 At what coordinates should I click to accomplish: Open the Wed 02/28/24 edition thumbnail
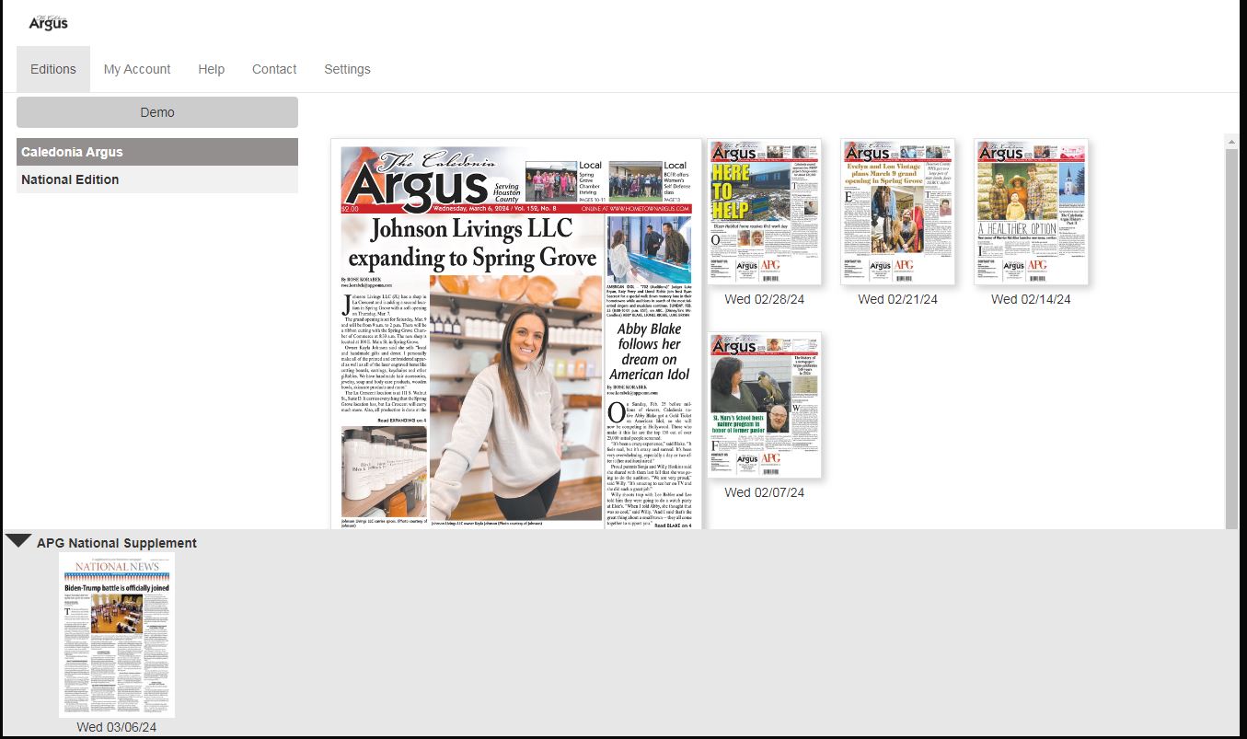pos(764,212)
